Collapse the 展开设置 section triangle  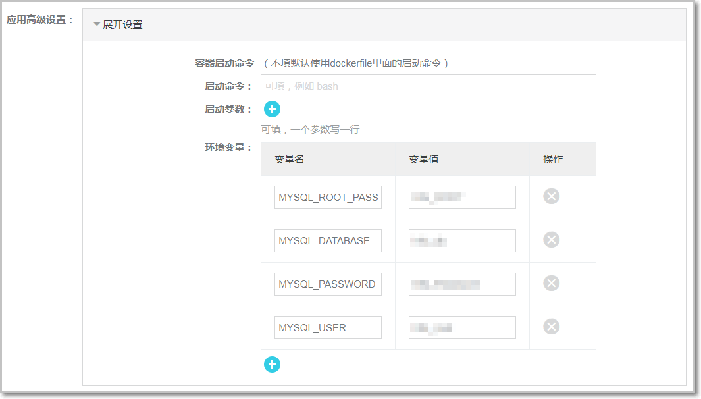coord(97,24)
